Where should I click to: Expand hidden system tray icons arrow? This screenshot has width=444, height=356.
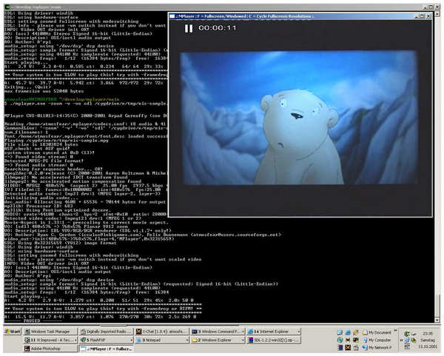click(401, 340)
